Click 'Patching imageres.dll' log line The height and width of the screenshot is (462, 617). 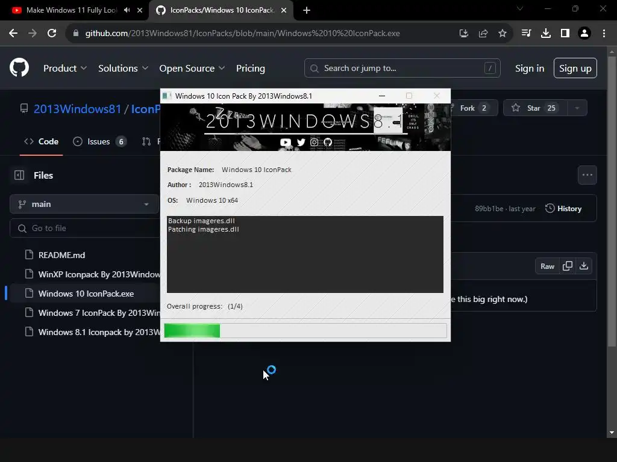coord(204,229)
